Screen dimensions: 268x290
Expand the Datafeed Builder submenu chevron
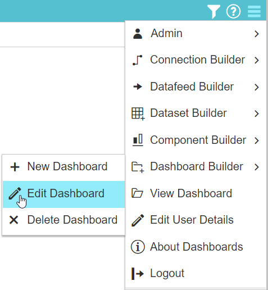257,87
